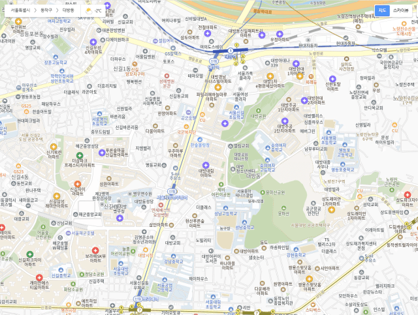Open the 강현중학교 school marker
418x315 pixels.
296,250
